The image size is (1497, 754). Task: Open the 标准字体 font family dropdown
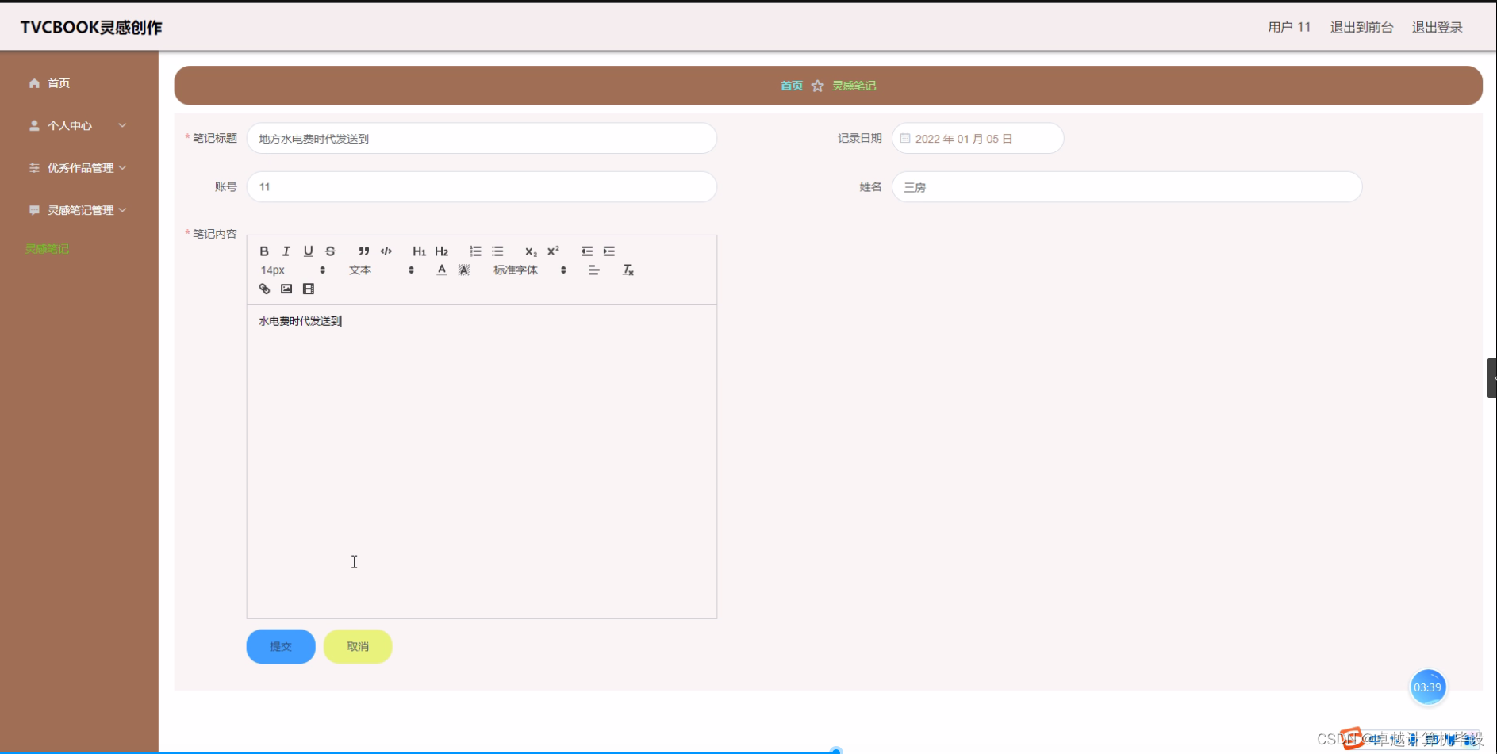(x=530, y=270)
